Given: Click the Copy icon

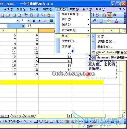Looking at the screenshot, I should 43,15.
